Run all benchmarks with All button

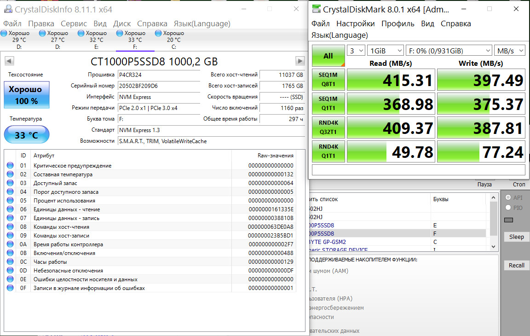pyautogui.click(x=328, y=56)
